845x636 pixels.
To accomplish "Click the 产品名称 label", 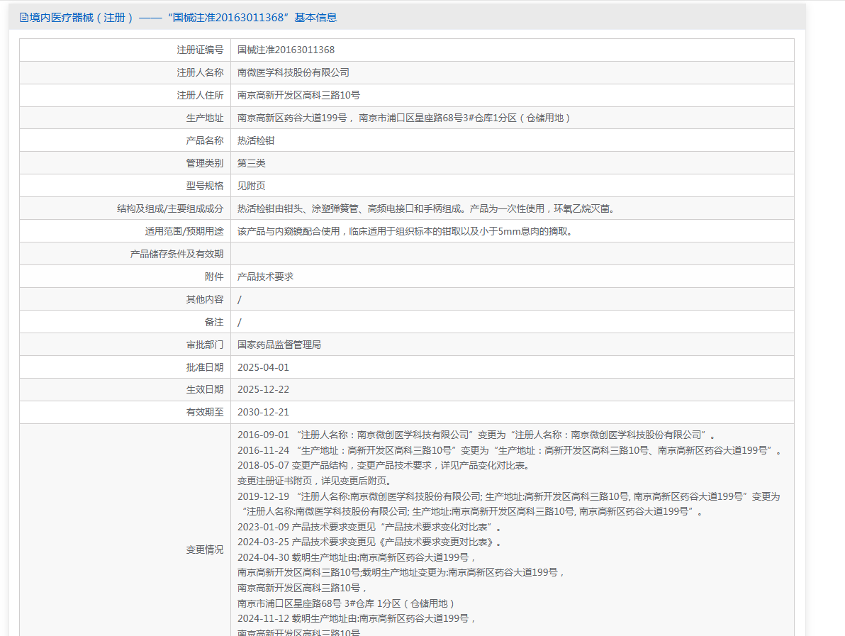I will click(x=205, y=140).
